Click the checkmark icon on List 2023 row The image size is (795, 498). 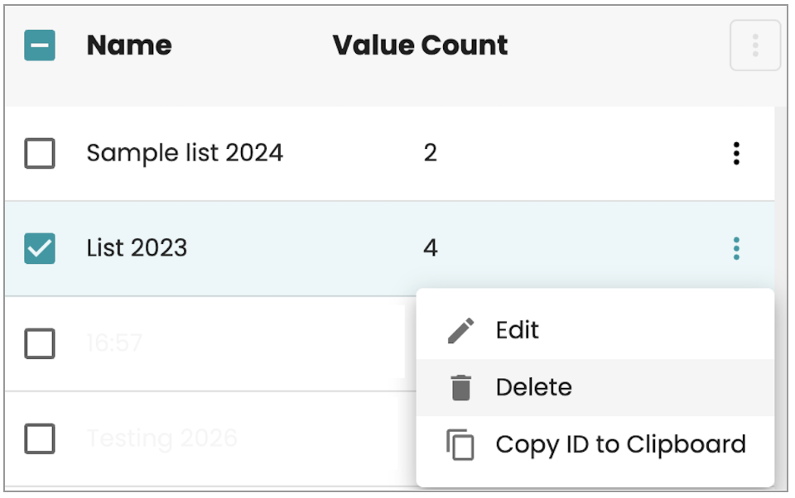pos(39,247)
